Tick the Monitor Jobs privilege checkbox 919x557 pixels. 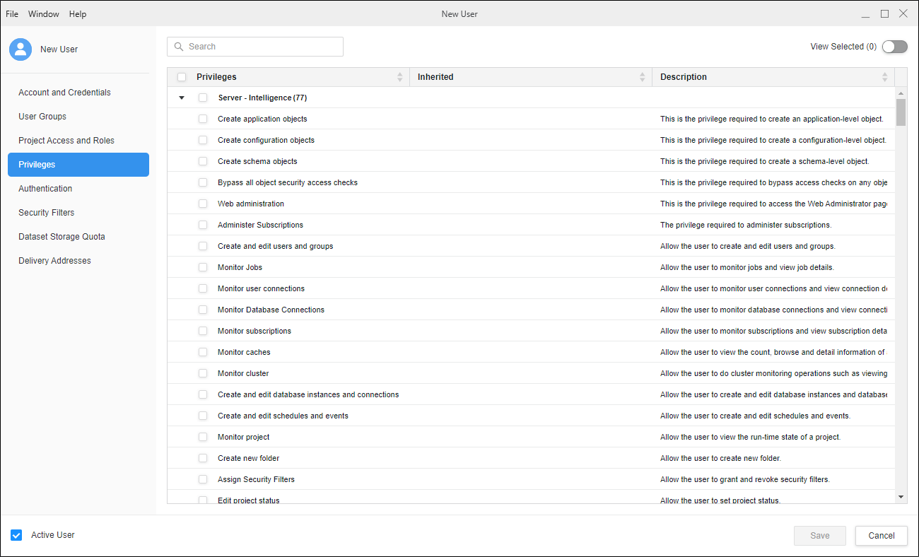203,267
